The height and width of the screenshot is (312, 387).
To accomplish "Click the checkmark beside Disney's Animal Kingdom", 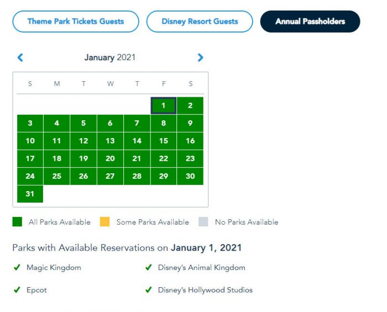I will (x=148, y=268).
